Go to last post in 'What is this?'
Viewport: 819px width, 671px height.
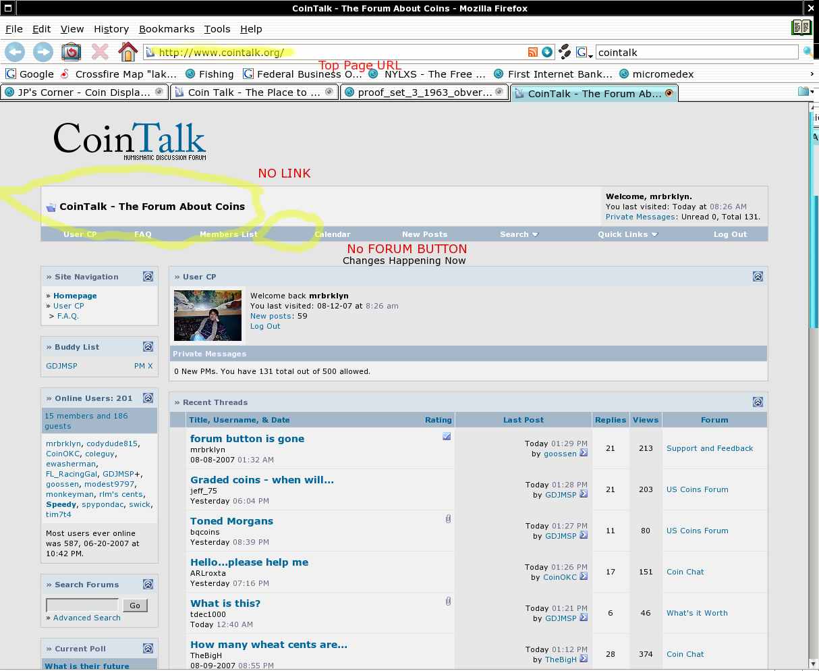(x=584, y=618)
